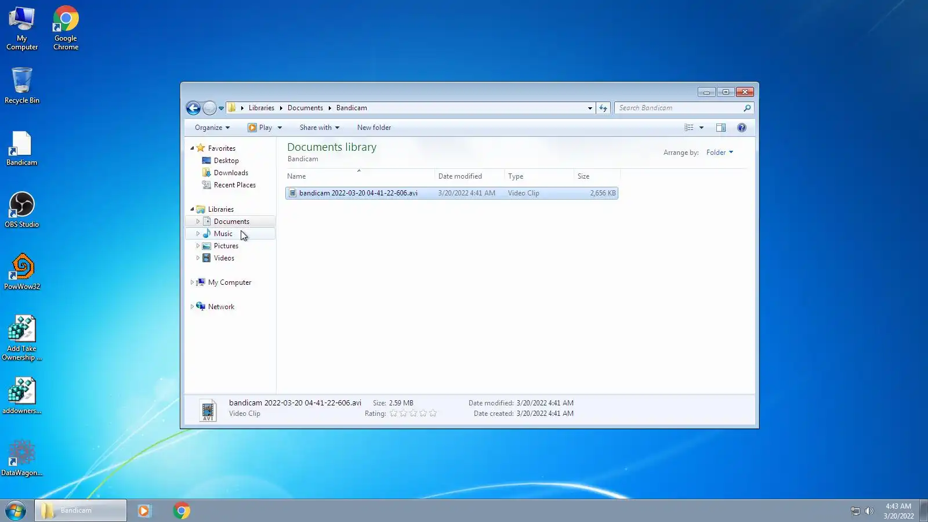Select the Videos library
928x522 pixels.
[224, 258]
